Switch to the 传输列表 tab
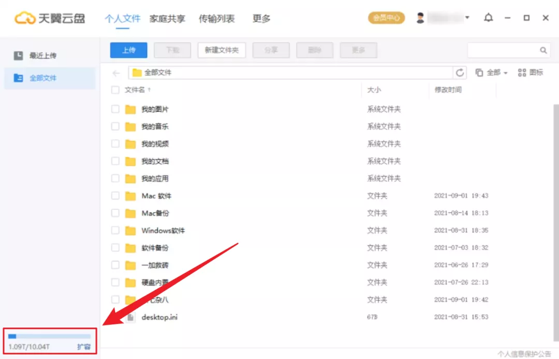The image size is (559, 359). click(x=217, y=18)
